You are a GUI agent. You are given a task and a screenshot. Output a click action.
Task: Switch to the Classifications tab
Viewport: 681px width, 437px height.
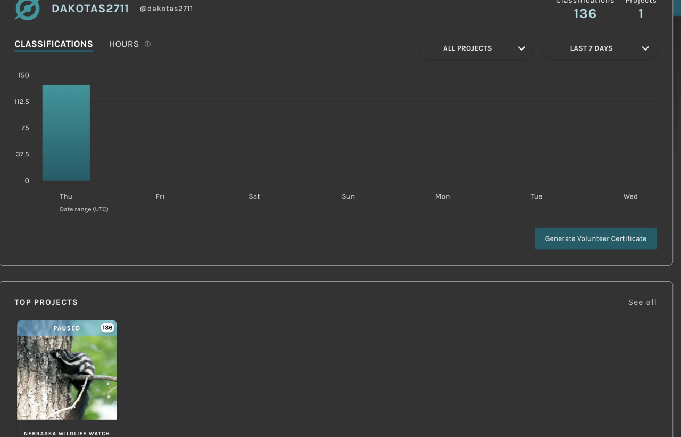54,44
